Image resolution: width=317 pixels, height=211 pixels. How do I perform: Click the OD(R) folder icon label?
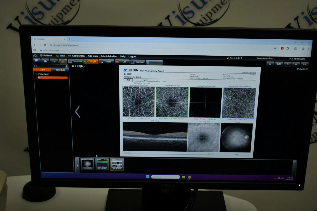pos(78,66)
